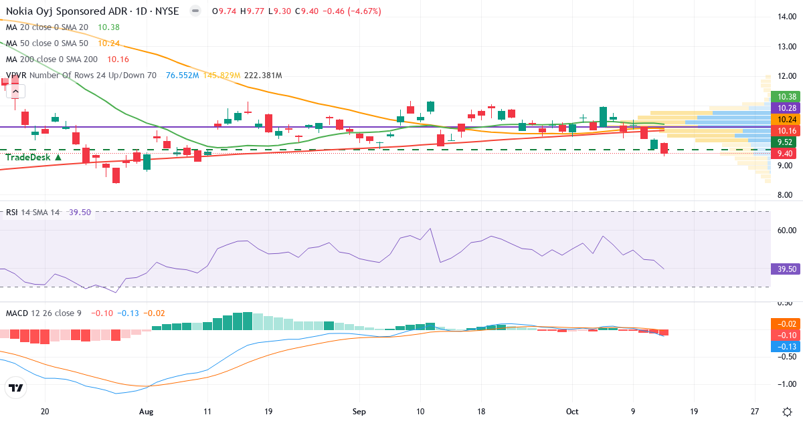The image size is (803, 421).
Task: Click the Aug label on the time axis
Action: pos(147,411)
